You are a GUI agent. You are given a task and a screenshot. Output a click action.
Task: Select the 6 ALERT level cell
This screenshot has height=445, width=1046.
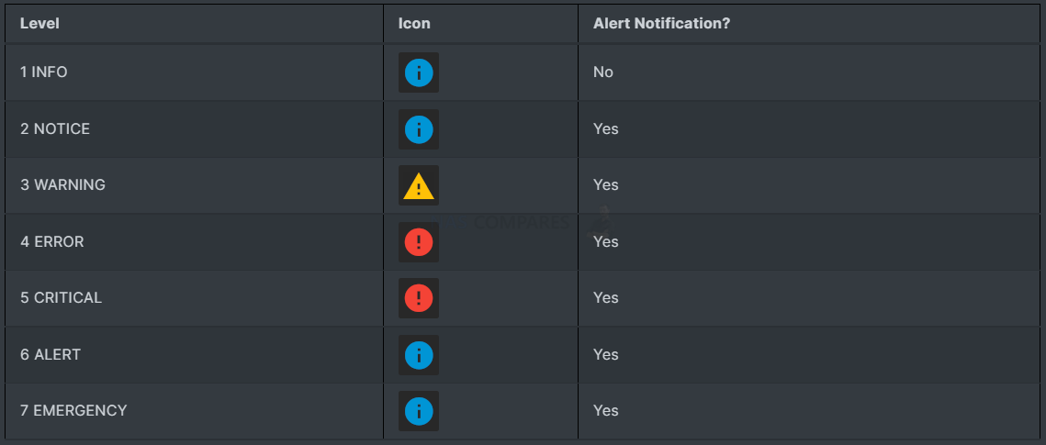[194, 354]
